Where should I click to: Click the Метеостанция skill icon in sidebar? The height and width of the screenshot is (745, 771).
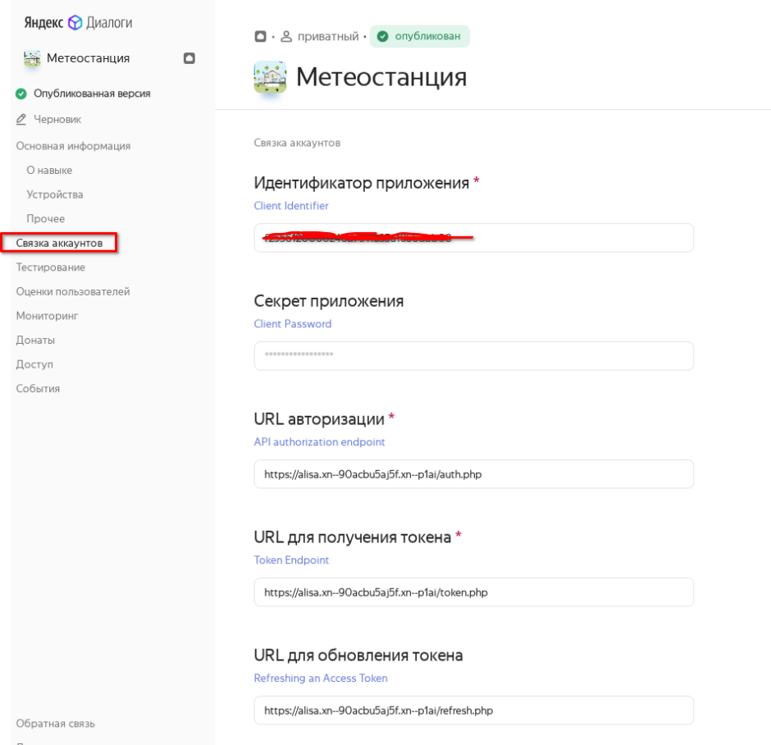[x=32, y=58]
